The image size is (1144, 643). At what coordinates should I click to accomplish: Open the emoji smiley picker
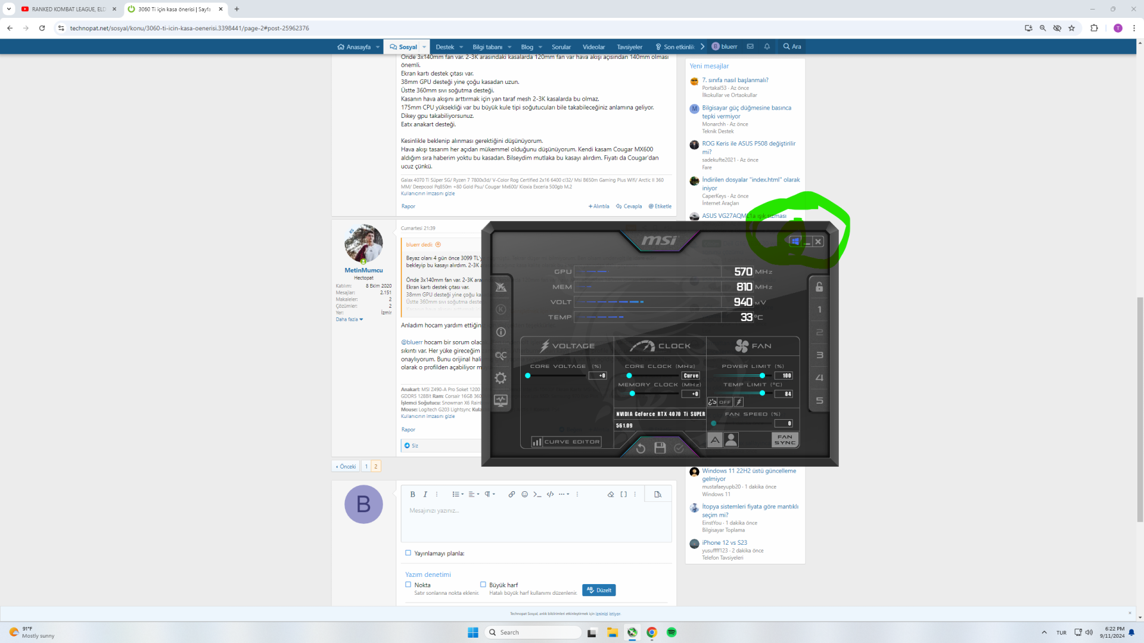[524, 494]
